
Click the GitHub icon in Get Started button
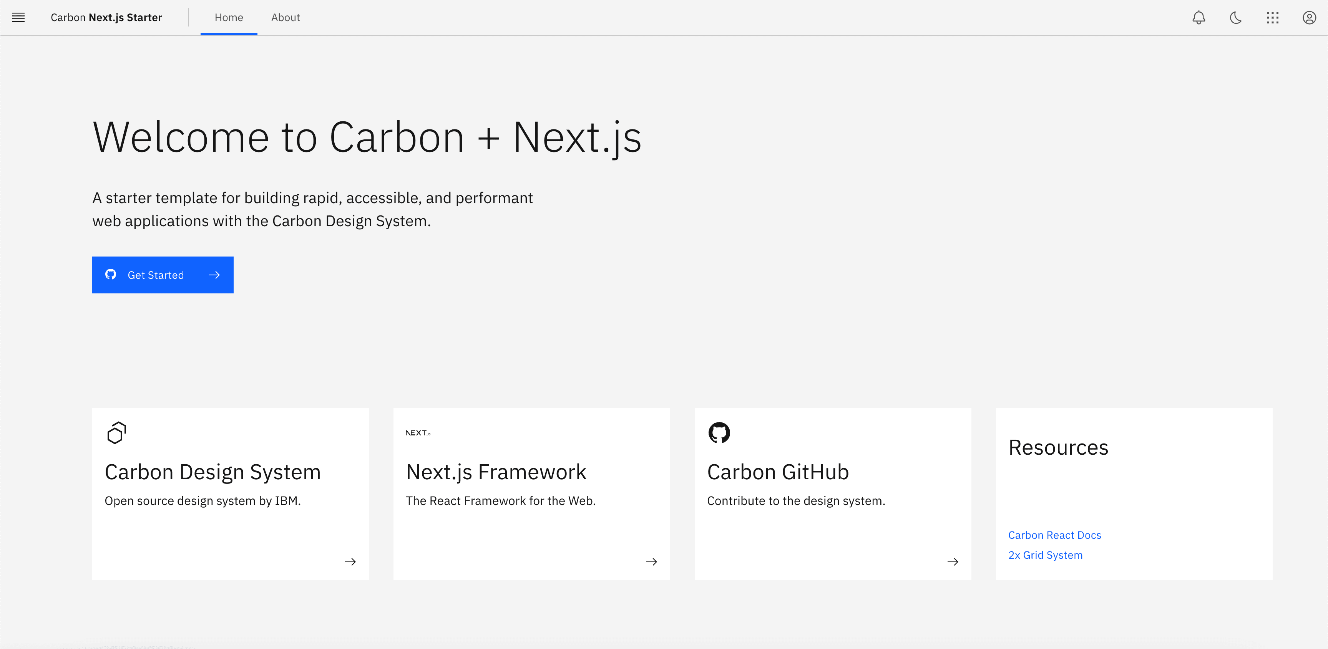pos(111,275)
